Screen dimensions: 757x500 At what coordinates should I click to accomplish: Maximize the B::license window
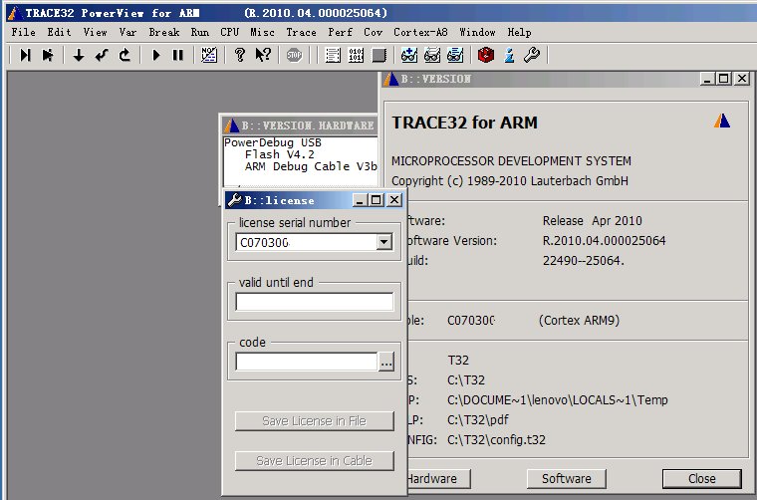tap(377, 200)
